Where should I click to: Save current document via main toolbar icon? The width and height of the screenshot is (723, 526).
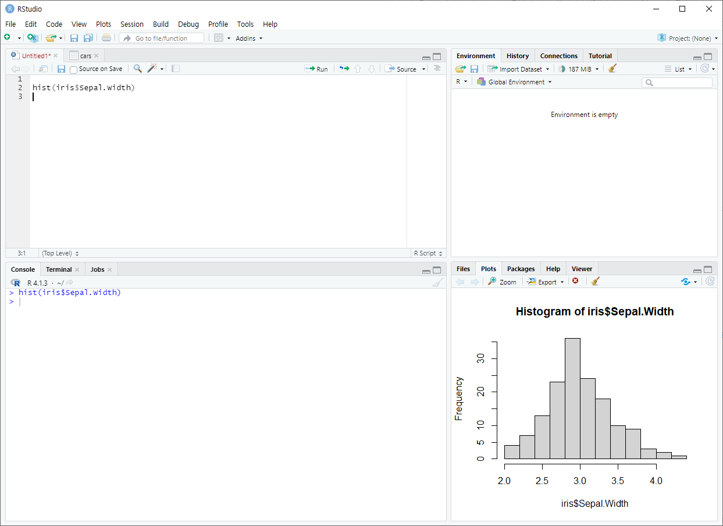pos(74,38)
